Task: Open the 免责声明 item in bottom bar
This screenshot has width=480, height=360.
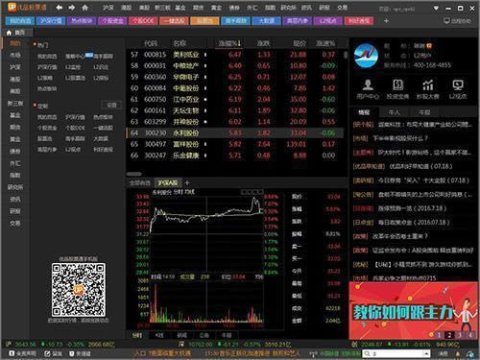Action: 22,353
